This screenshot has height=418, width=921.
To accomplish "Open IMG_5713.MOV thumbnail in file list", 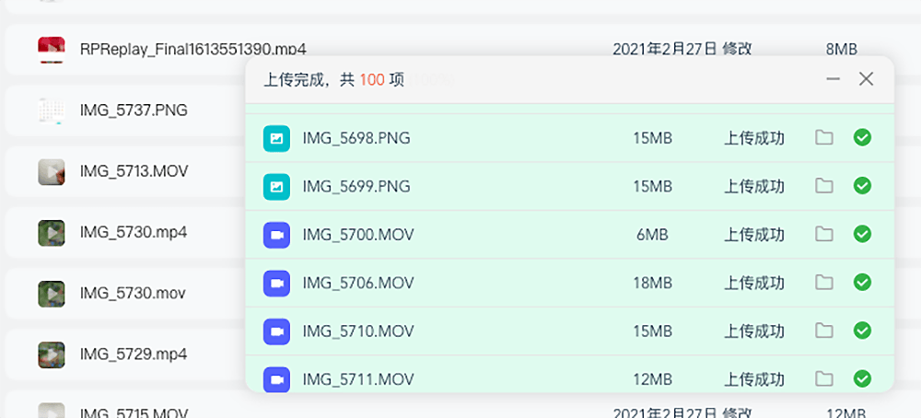I will pyautogui.click(x=51, y=172).
